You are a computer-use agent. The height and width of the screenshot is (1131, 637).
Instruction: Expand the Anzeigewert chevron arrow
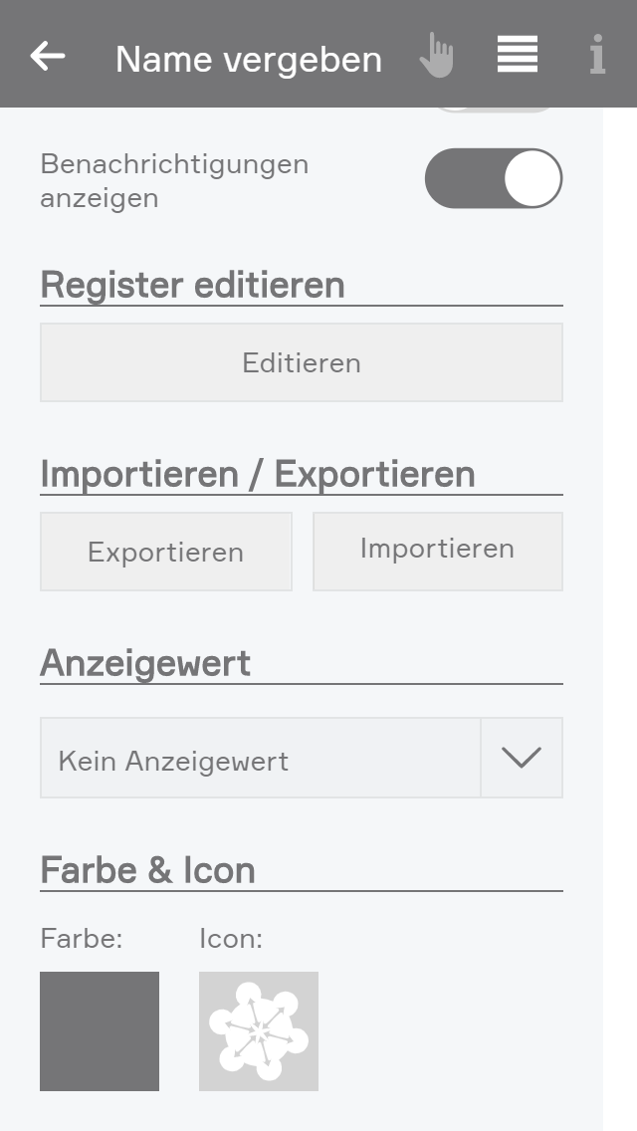tap(522, 759)
